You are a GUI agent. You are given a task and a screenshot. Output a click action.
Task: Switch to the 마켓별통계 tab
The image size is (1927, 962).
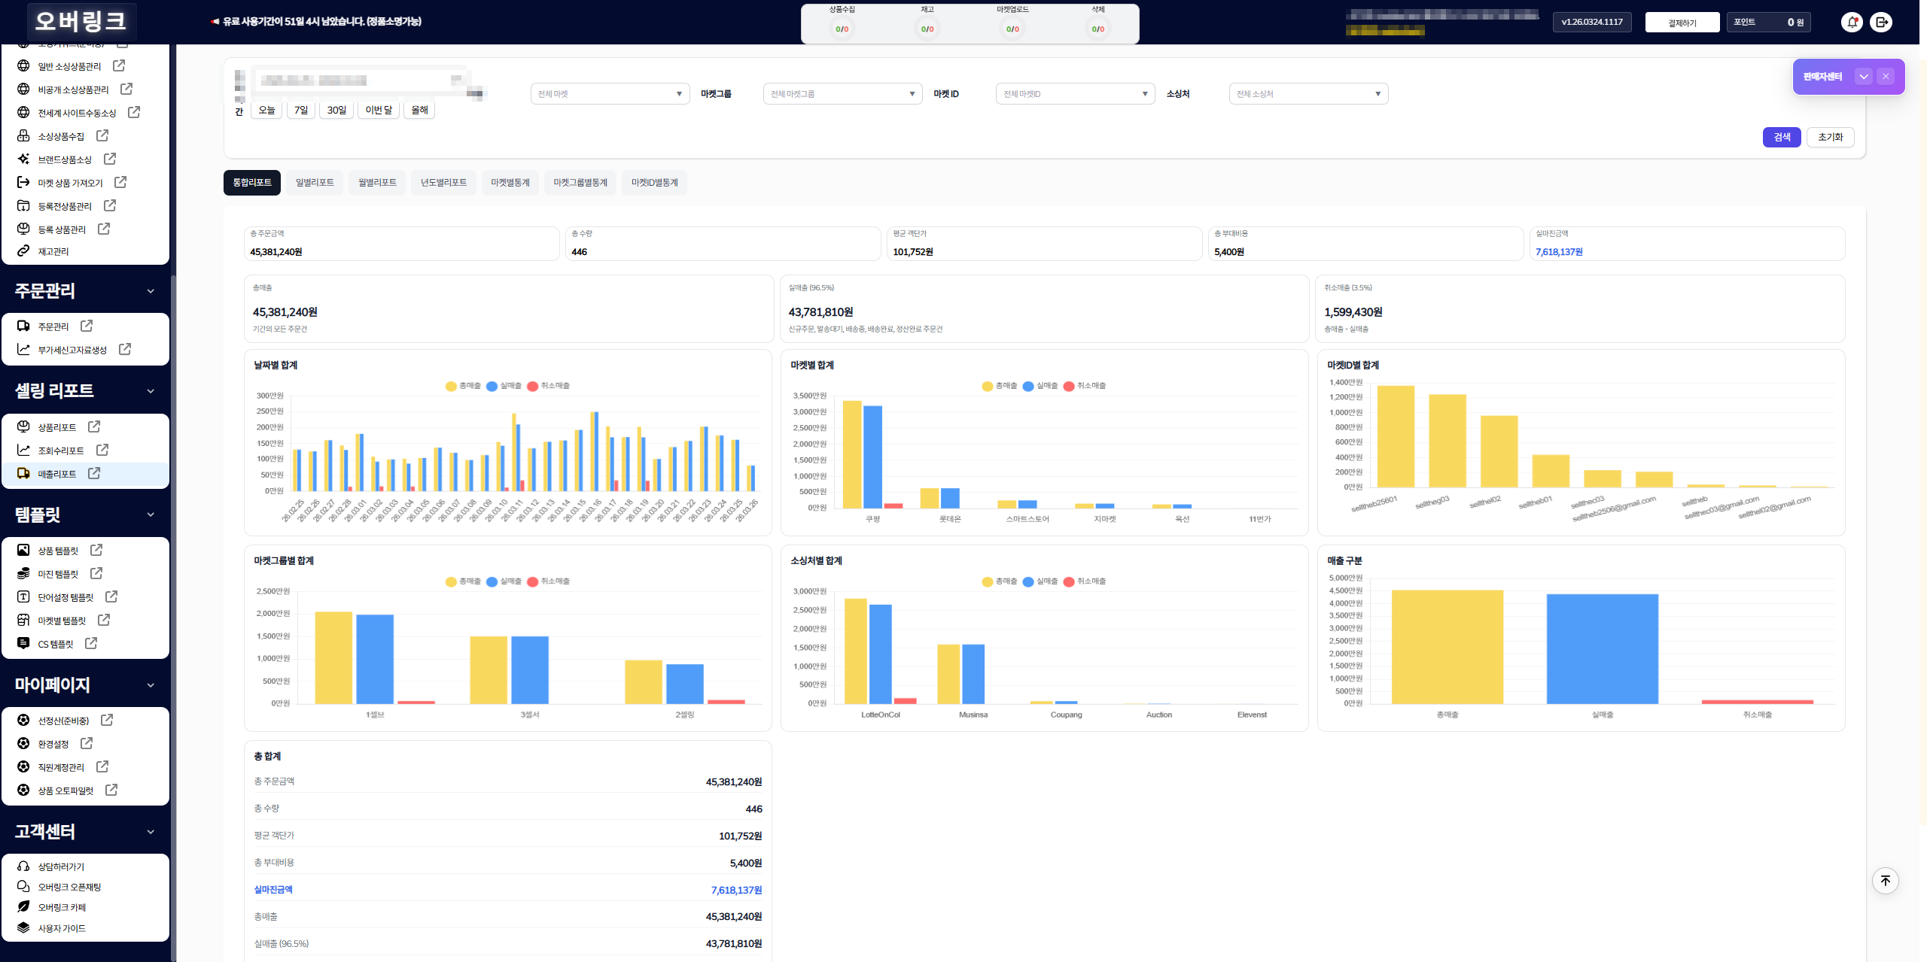pyautogui.click(x=510, y=183)
